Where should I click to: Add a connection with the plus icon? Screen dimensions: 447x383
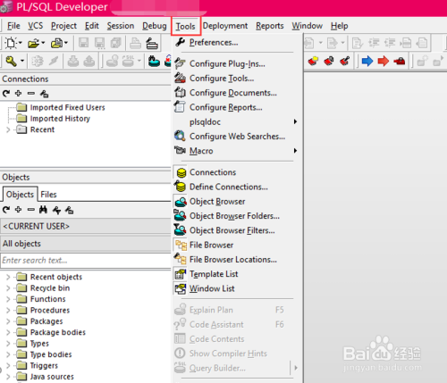point(19,94)
